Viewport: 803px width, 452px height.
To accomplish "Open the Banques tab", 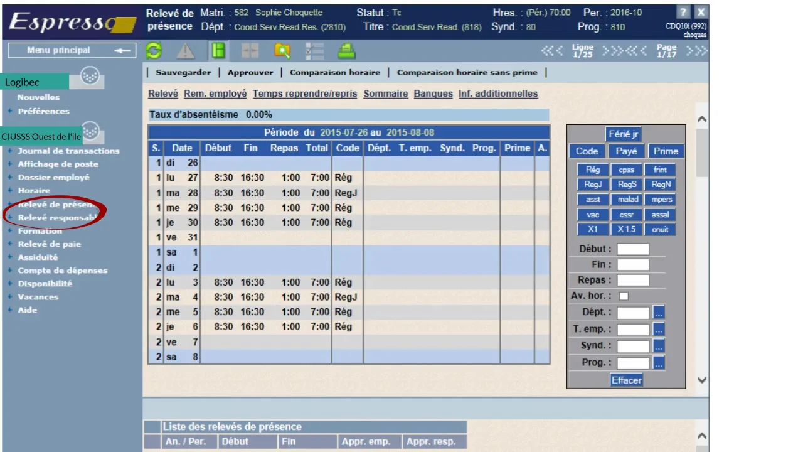I will [x=433, y=94].
